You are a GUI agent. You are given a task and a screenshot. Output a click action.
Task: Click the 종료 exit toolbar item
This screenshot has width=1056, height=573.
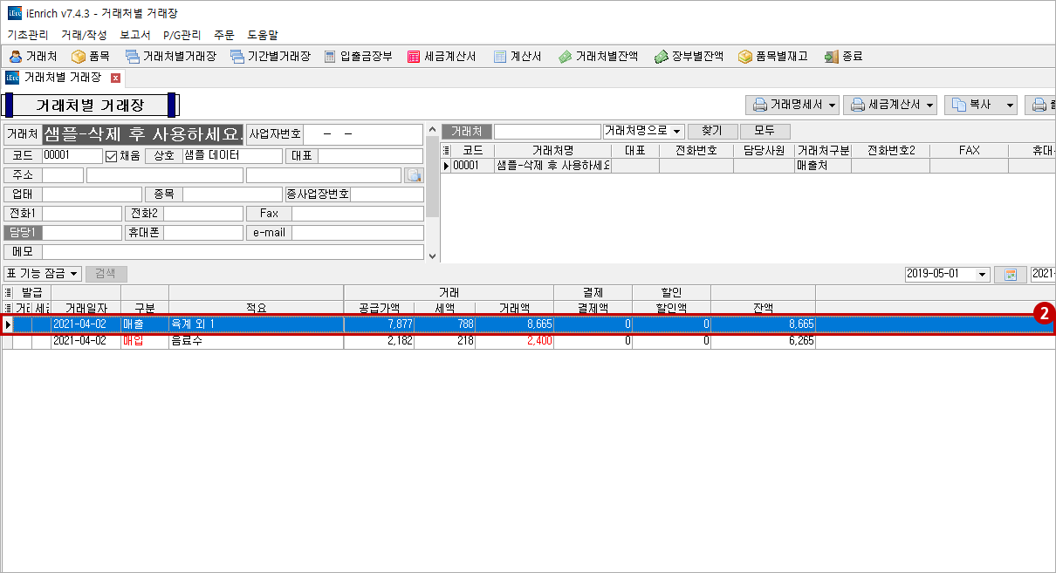click(843, 56)
